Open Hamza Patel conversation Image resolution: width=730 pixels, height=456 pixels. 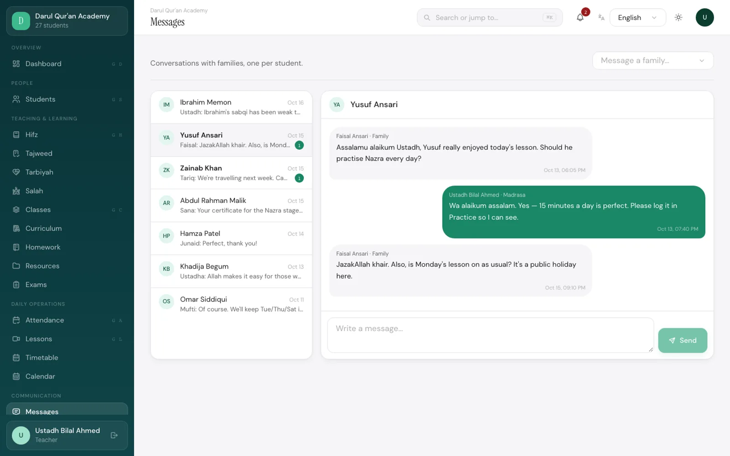[x=231, y=238]
